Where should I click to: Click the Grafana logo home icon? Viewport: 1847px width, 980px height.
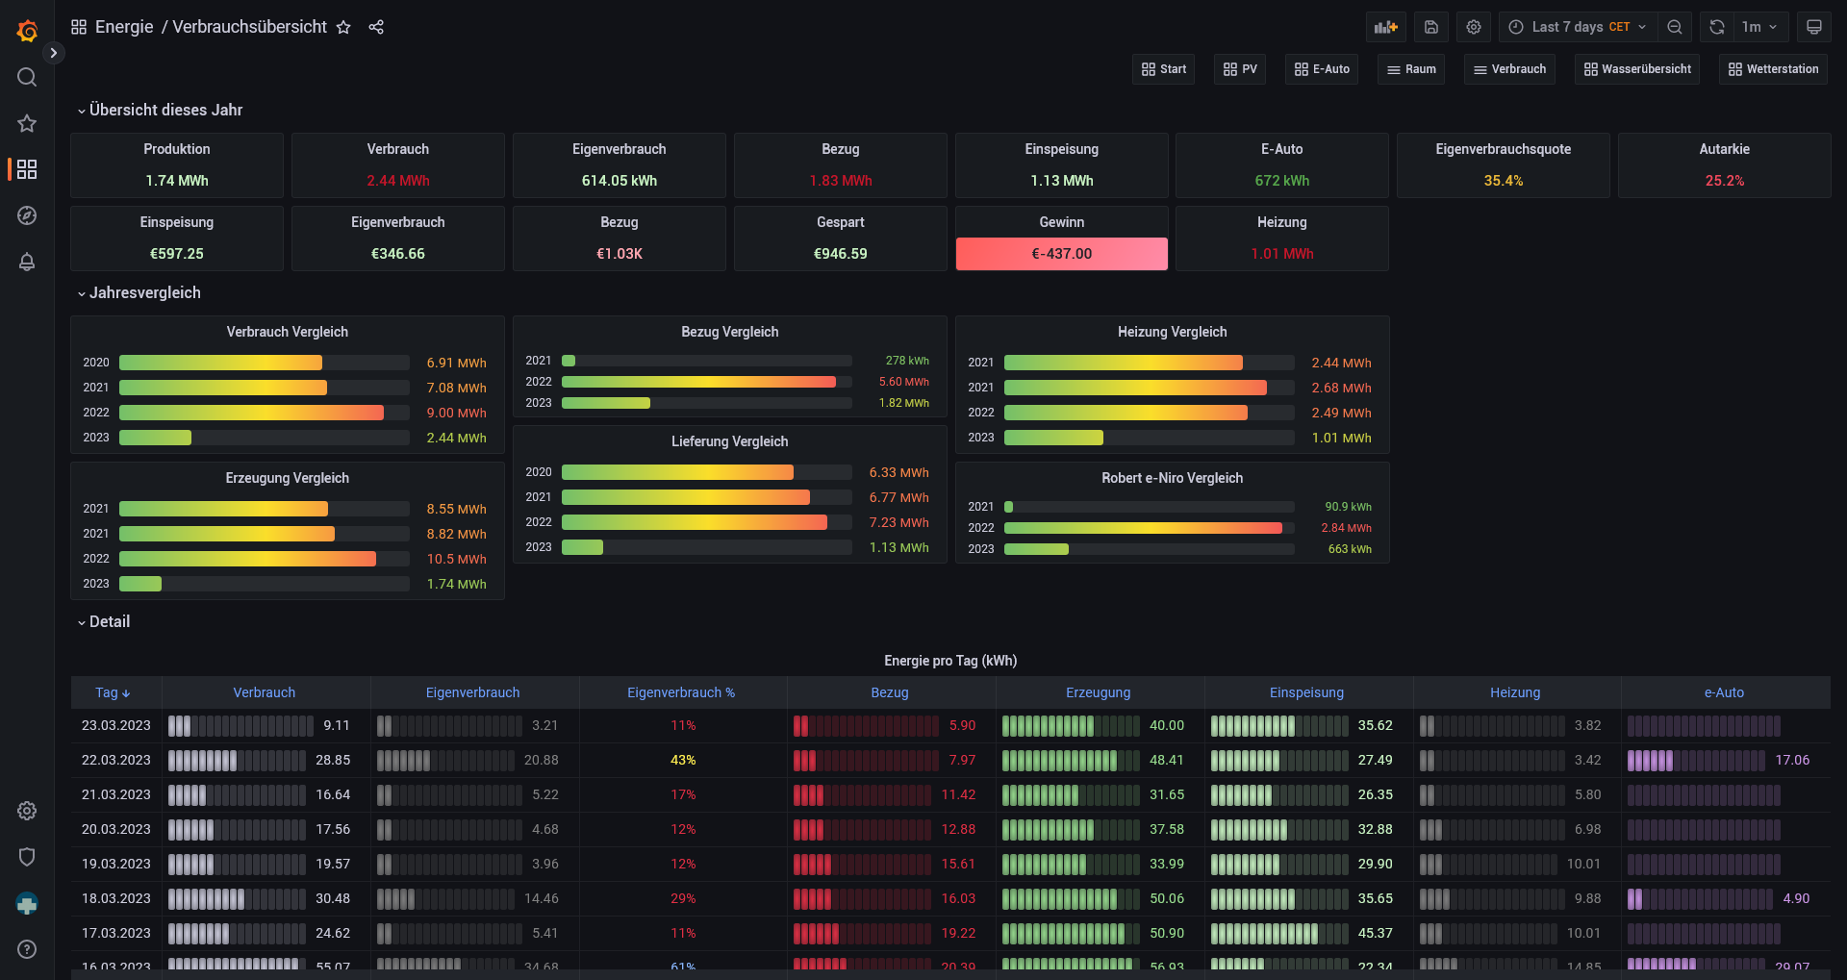coord(27,31)
